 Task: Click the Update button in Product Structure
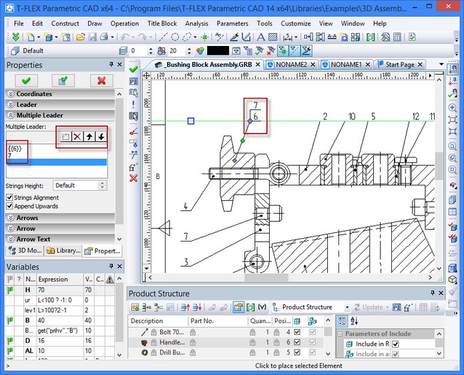(x=372, y=308)
